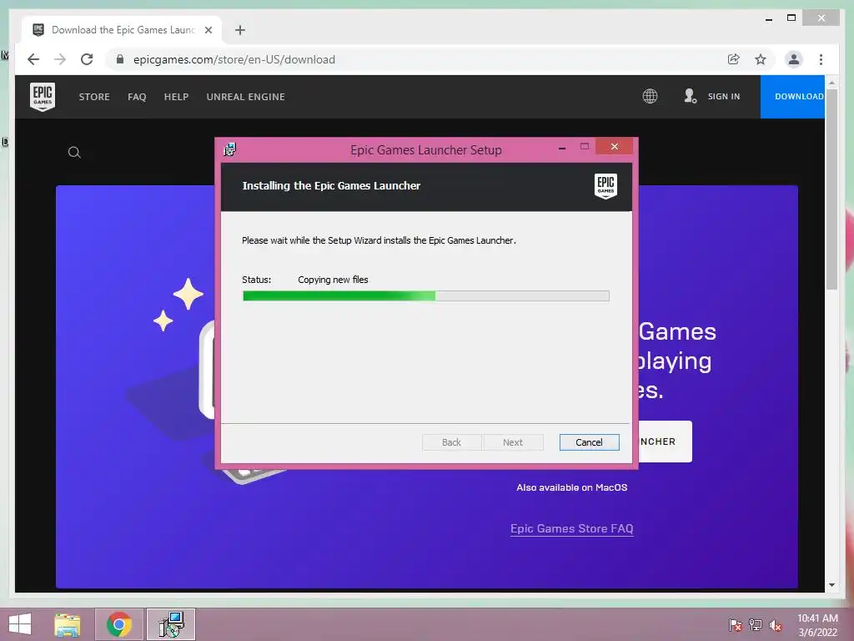Minimize the Chrome browser window
854x641 pixels.
click(x=768, y=18)
